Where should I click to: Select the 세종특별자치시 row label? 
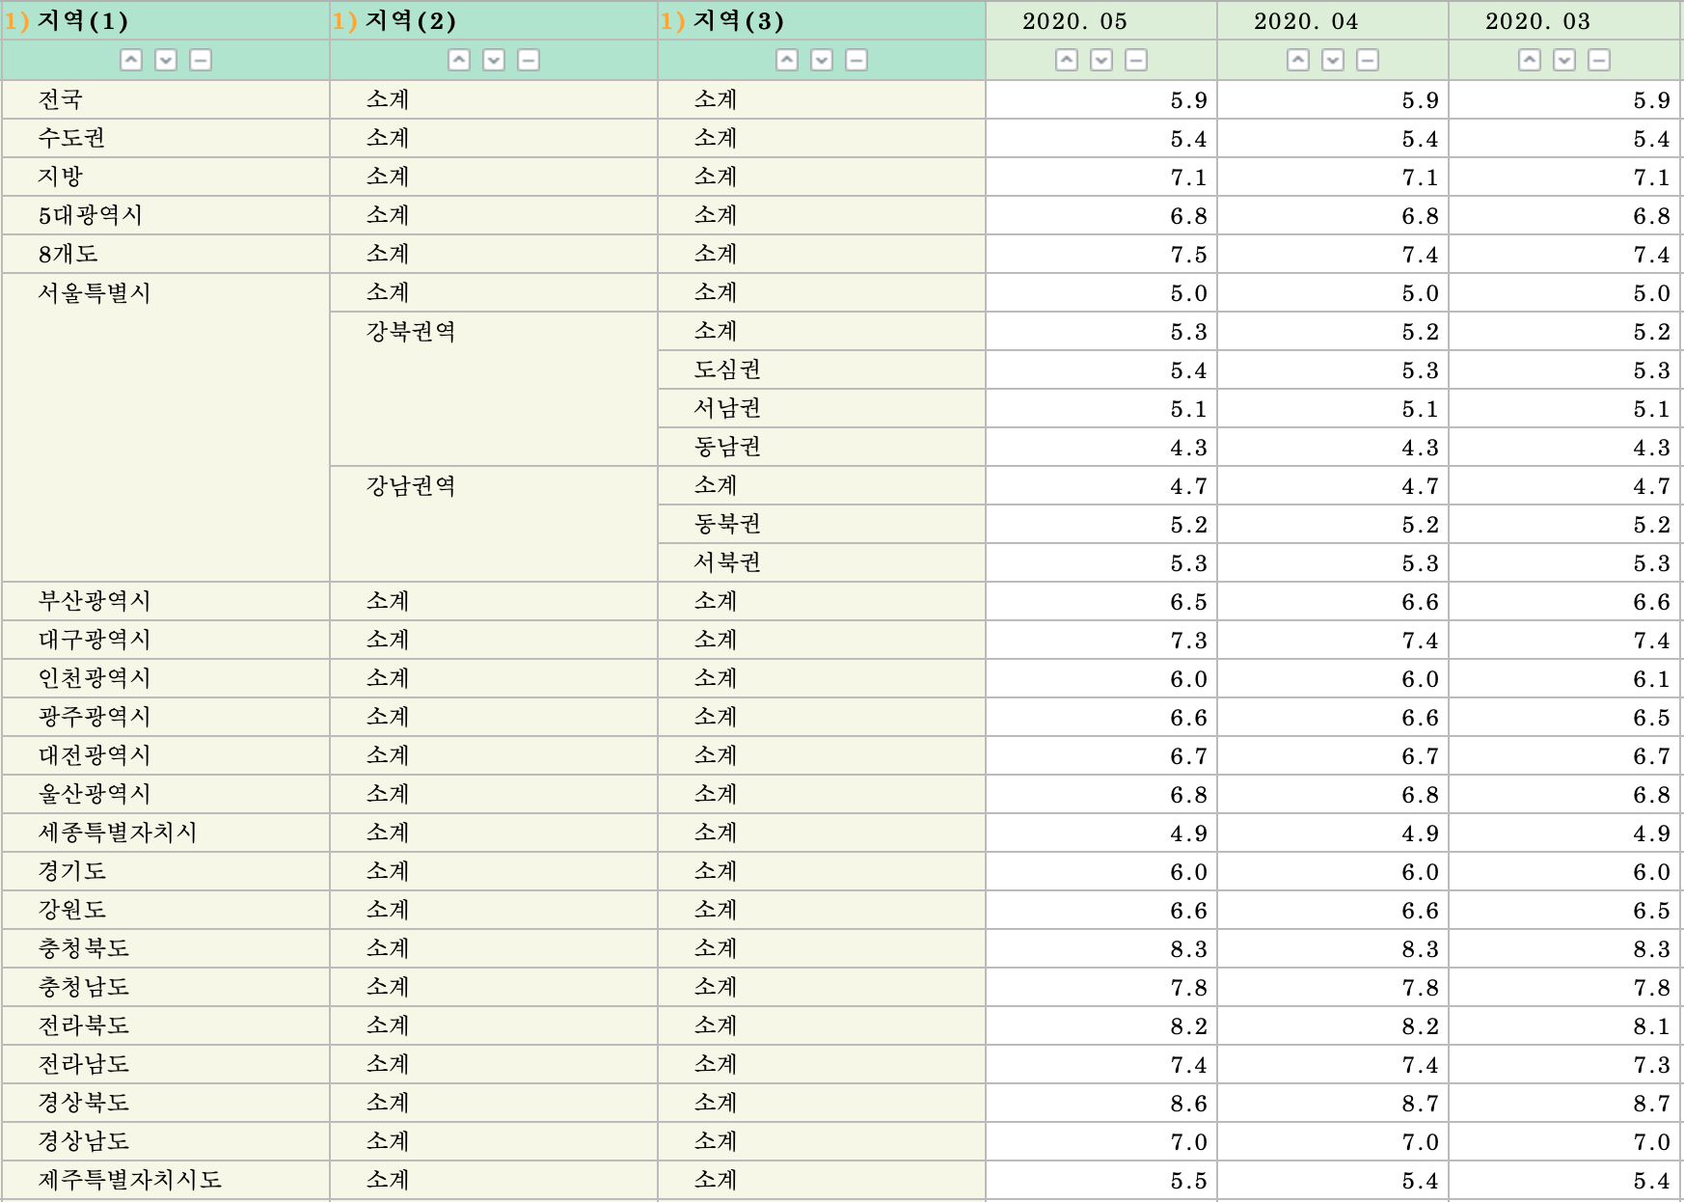[x=118, y=833]
